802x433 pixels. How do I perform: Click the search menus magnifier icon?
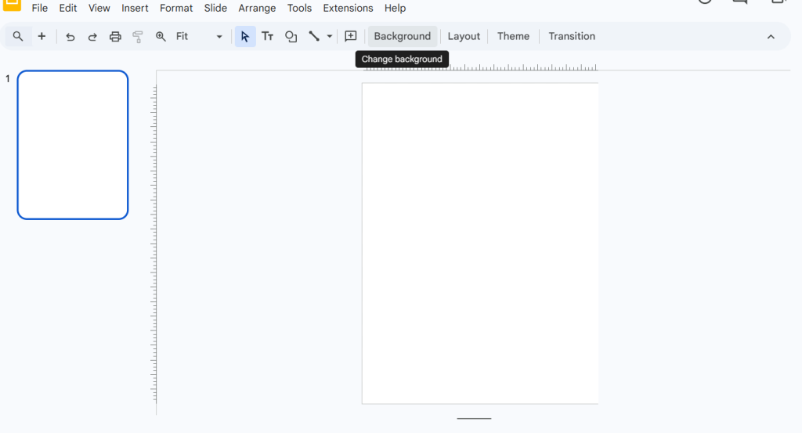click(x=18, y=37)
